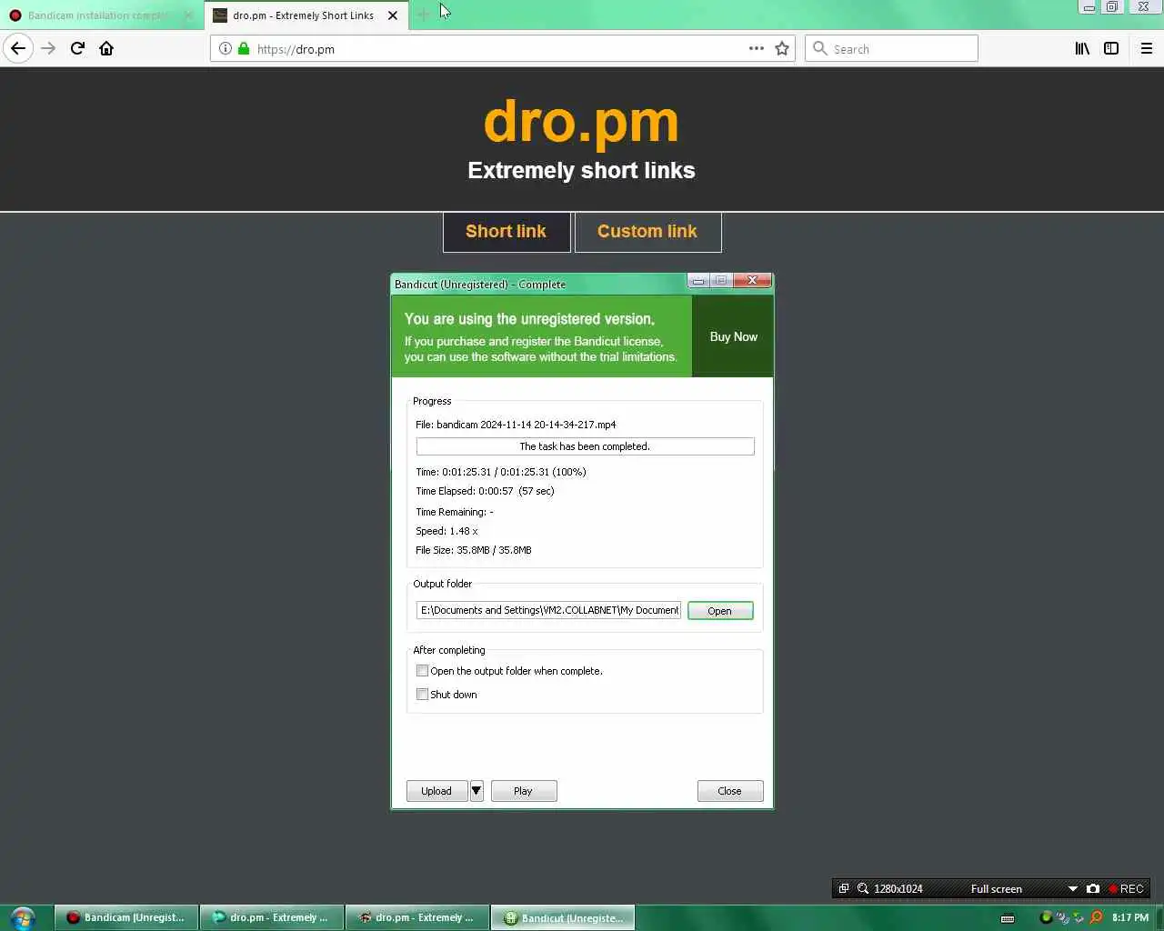Minimize the Bandicut Complete window
The height and width of the screenshot is (931, 1164).
(698, 281)
